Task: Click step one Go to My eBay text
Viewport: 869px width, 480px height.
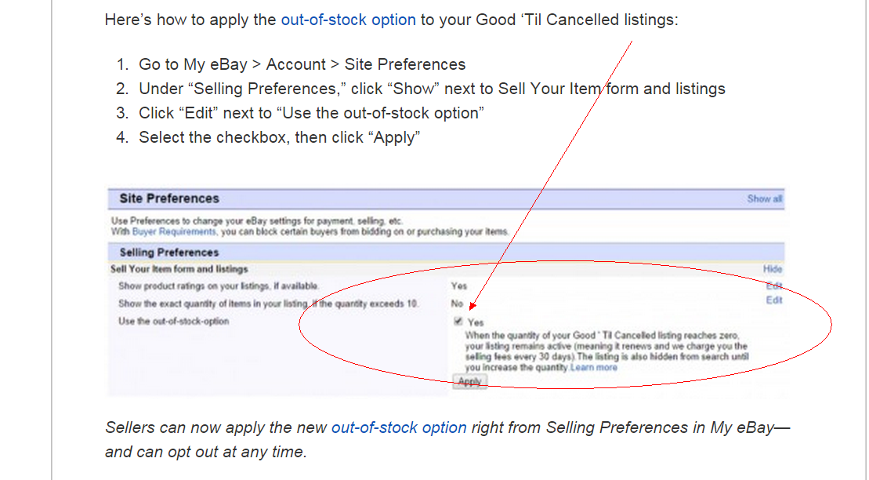Action: point(302,64)
